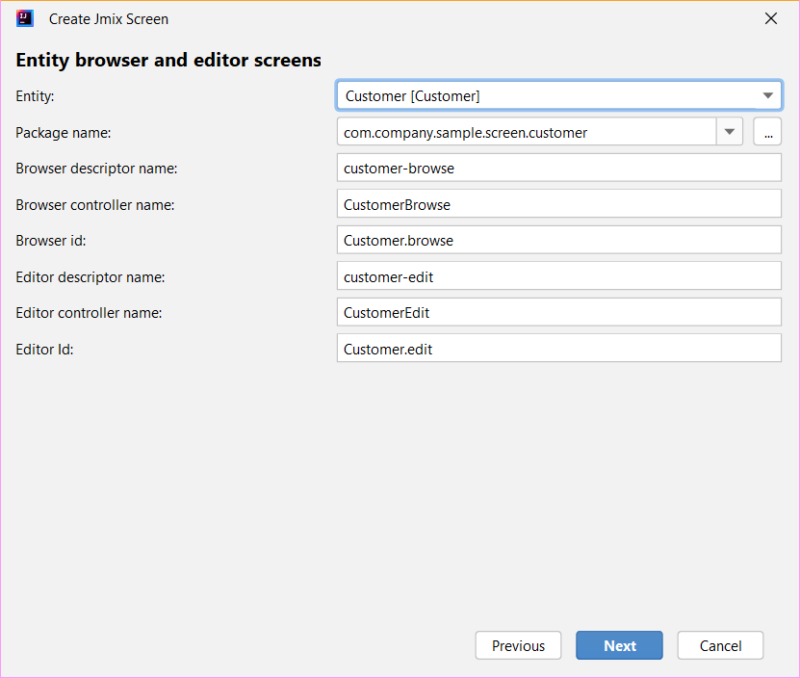Screen dimensions: 800x678
Task: Select the Editor controller name input
Action: point(558,312)
